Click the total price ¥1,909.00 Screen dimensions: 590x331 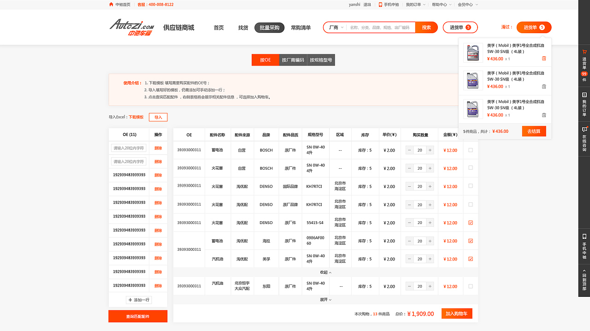(x=420, y=314)
